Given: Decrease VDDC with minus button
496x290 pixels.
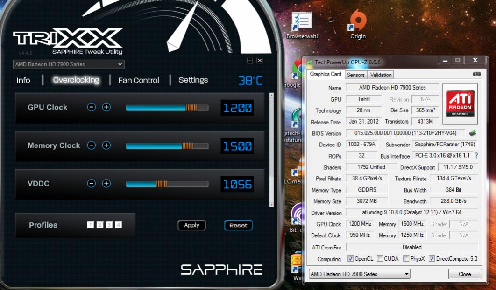Looking at the screenshot, I should tap(92, 184).
